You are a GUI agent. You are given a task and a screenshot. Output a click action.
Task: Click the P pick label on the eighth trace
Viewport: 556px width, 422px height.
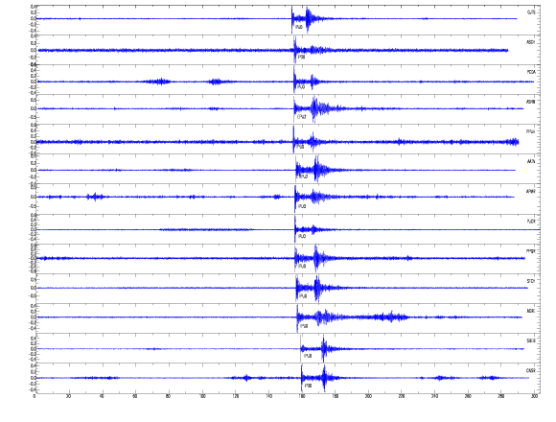[x=302, y=236]
